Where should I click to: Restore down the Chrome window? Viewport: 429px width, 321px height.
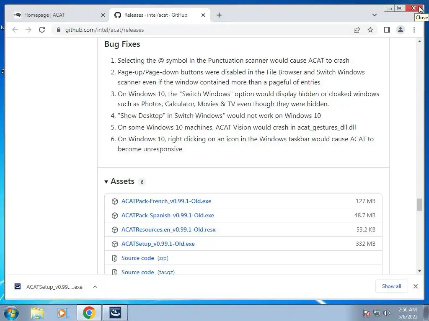[x=399, y=8]
